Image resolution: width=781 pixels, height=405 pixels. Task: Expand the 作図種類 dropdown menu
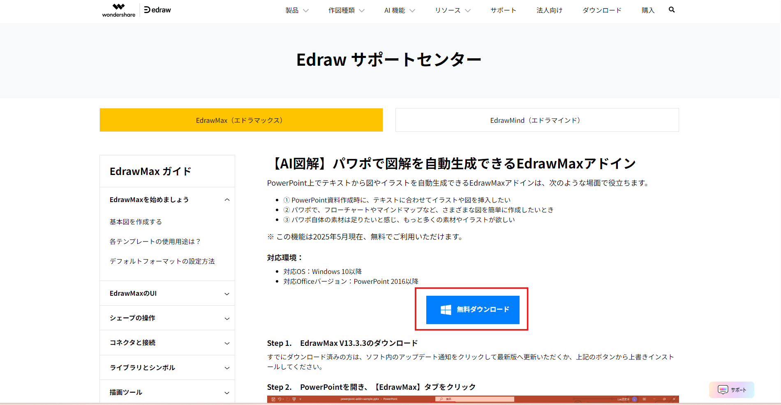346,10
